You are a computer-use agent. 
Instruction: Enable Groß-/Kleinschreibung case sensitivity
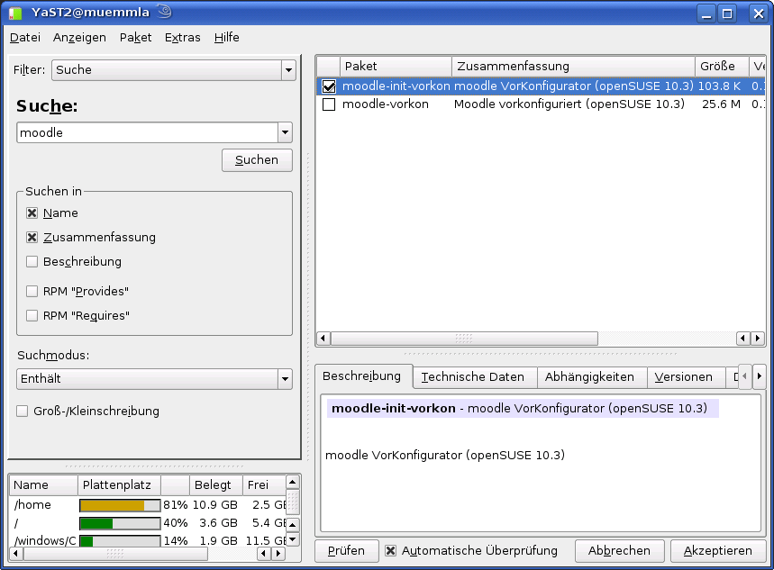click(23, 412)
